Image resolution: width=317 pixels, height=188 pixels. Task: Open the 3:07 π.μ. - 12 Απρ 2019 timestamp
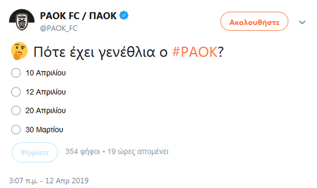(49, 181)
